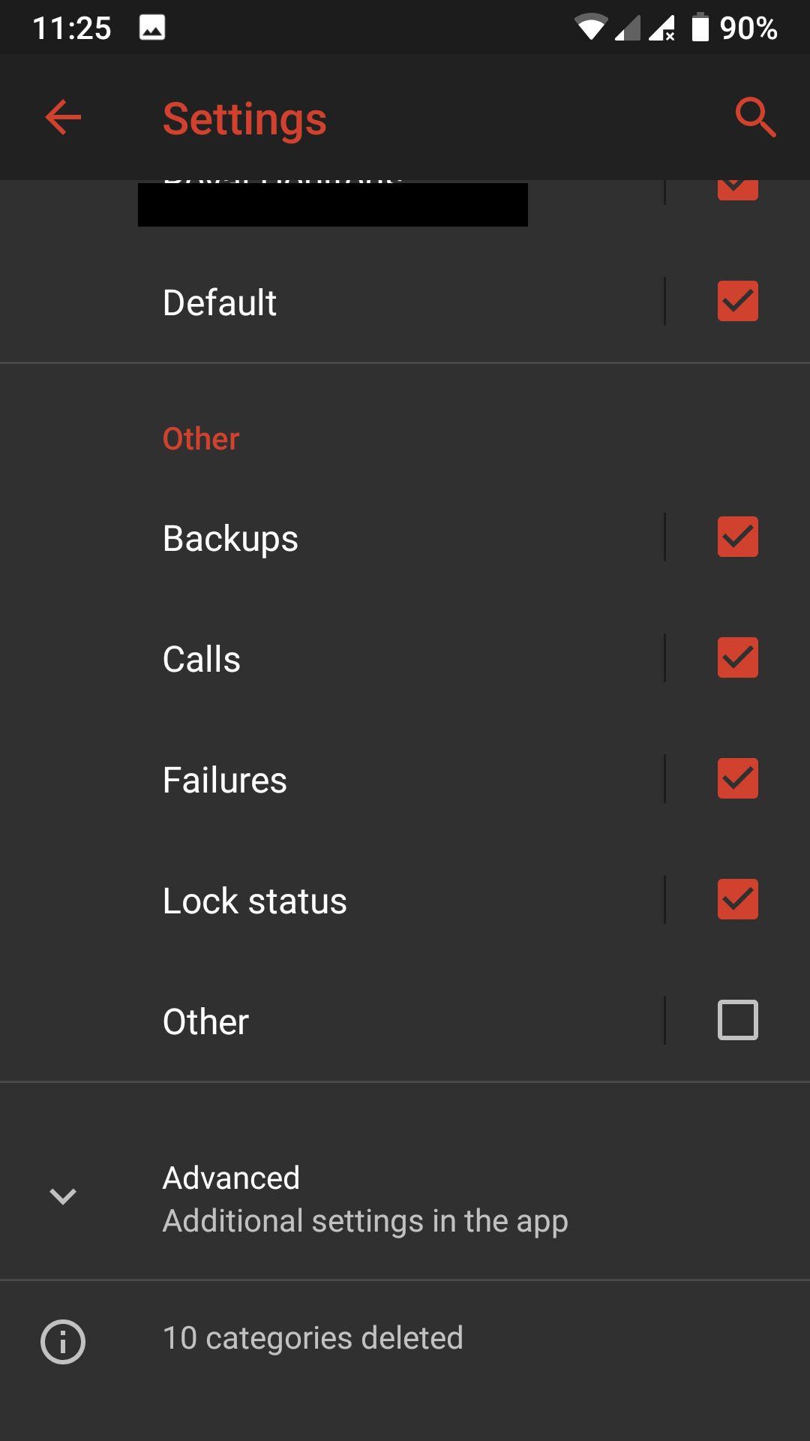The width and height of the screenshot is (810, 1441).
Task: Tap the back arrow icon
Action: 63,117
